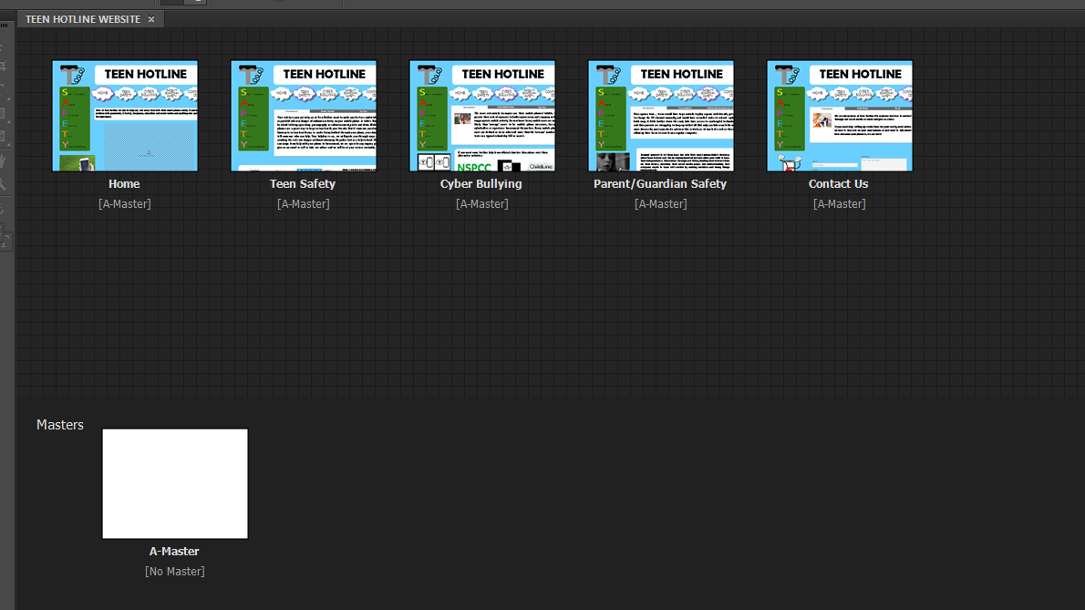The width and height of the screenshot is (1085, 610).
Task: Select the Parent/Guardian Safety page thumbnail
Action: 661,116
